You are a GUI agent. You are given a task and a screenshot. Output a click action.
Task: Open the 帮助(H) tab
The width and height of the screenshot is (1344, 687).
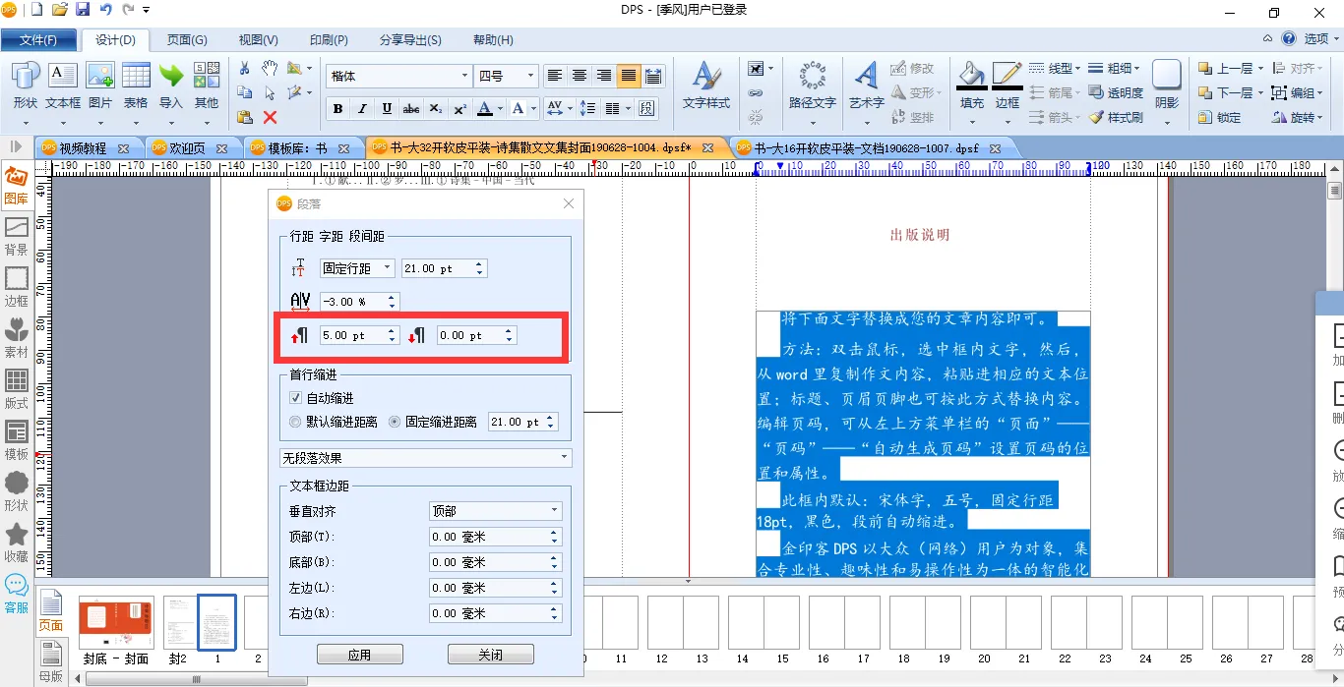[x=493, y=40]
